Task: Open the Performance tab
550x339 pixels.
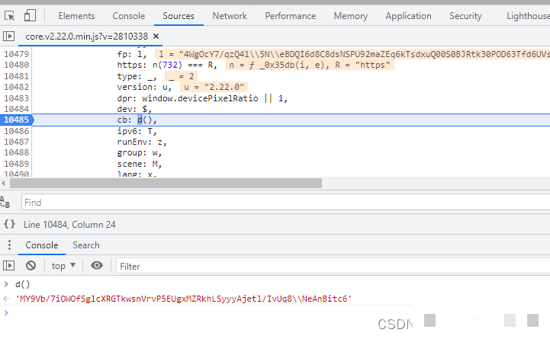Action: [288, 15]
